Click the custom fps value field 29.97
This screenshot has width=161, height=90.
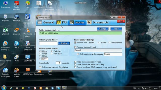pyautogui.click(x=45, y=59)
